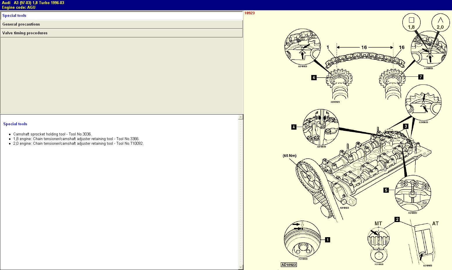Click the (65 Nm) torque label
Image resolution: width=452 pixels, height=270 pixels.
290,156
